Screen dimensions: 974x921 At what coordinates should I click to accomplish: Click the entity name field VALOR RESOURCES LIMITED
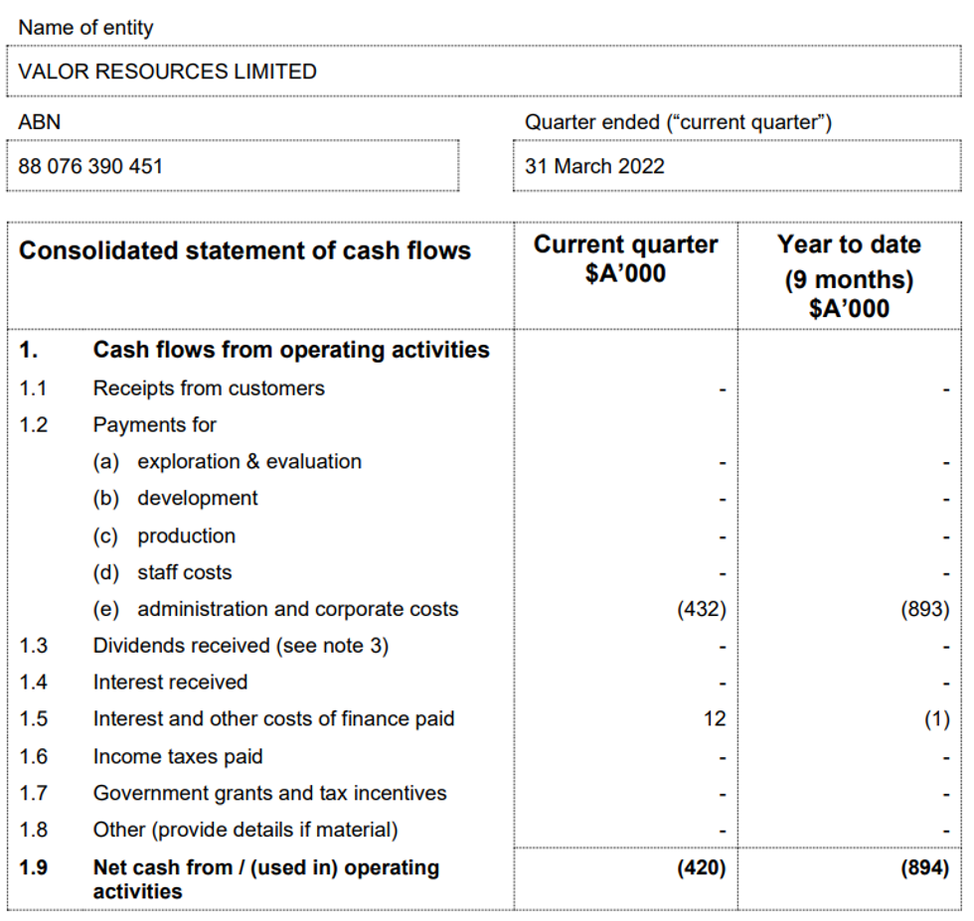pyautogui.click(x=167, y=72)
